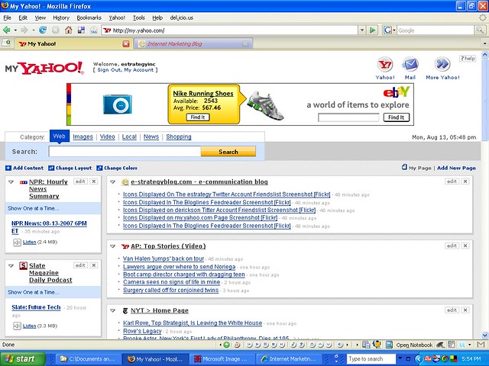Click the Windows Start button
The width and height of the screenshot is (489, 366).
[x=23, y=359]
